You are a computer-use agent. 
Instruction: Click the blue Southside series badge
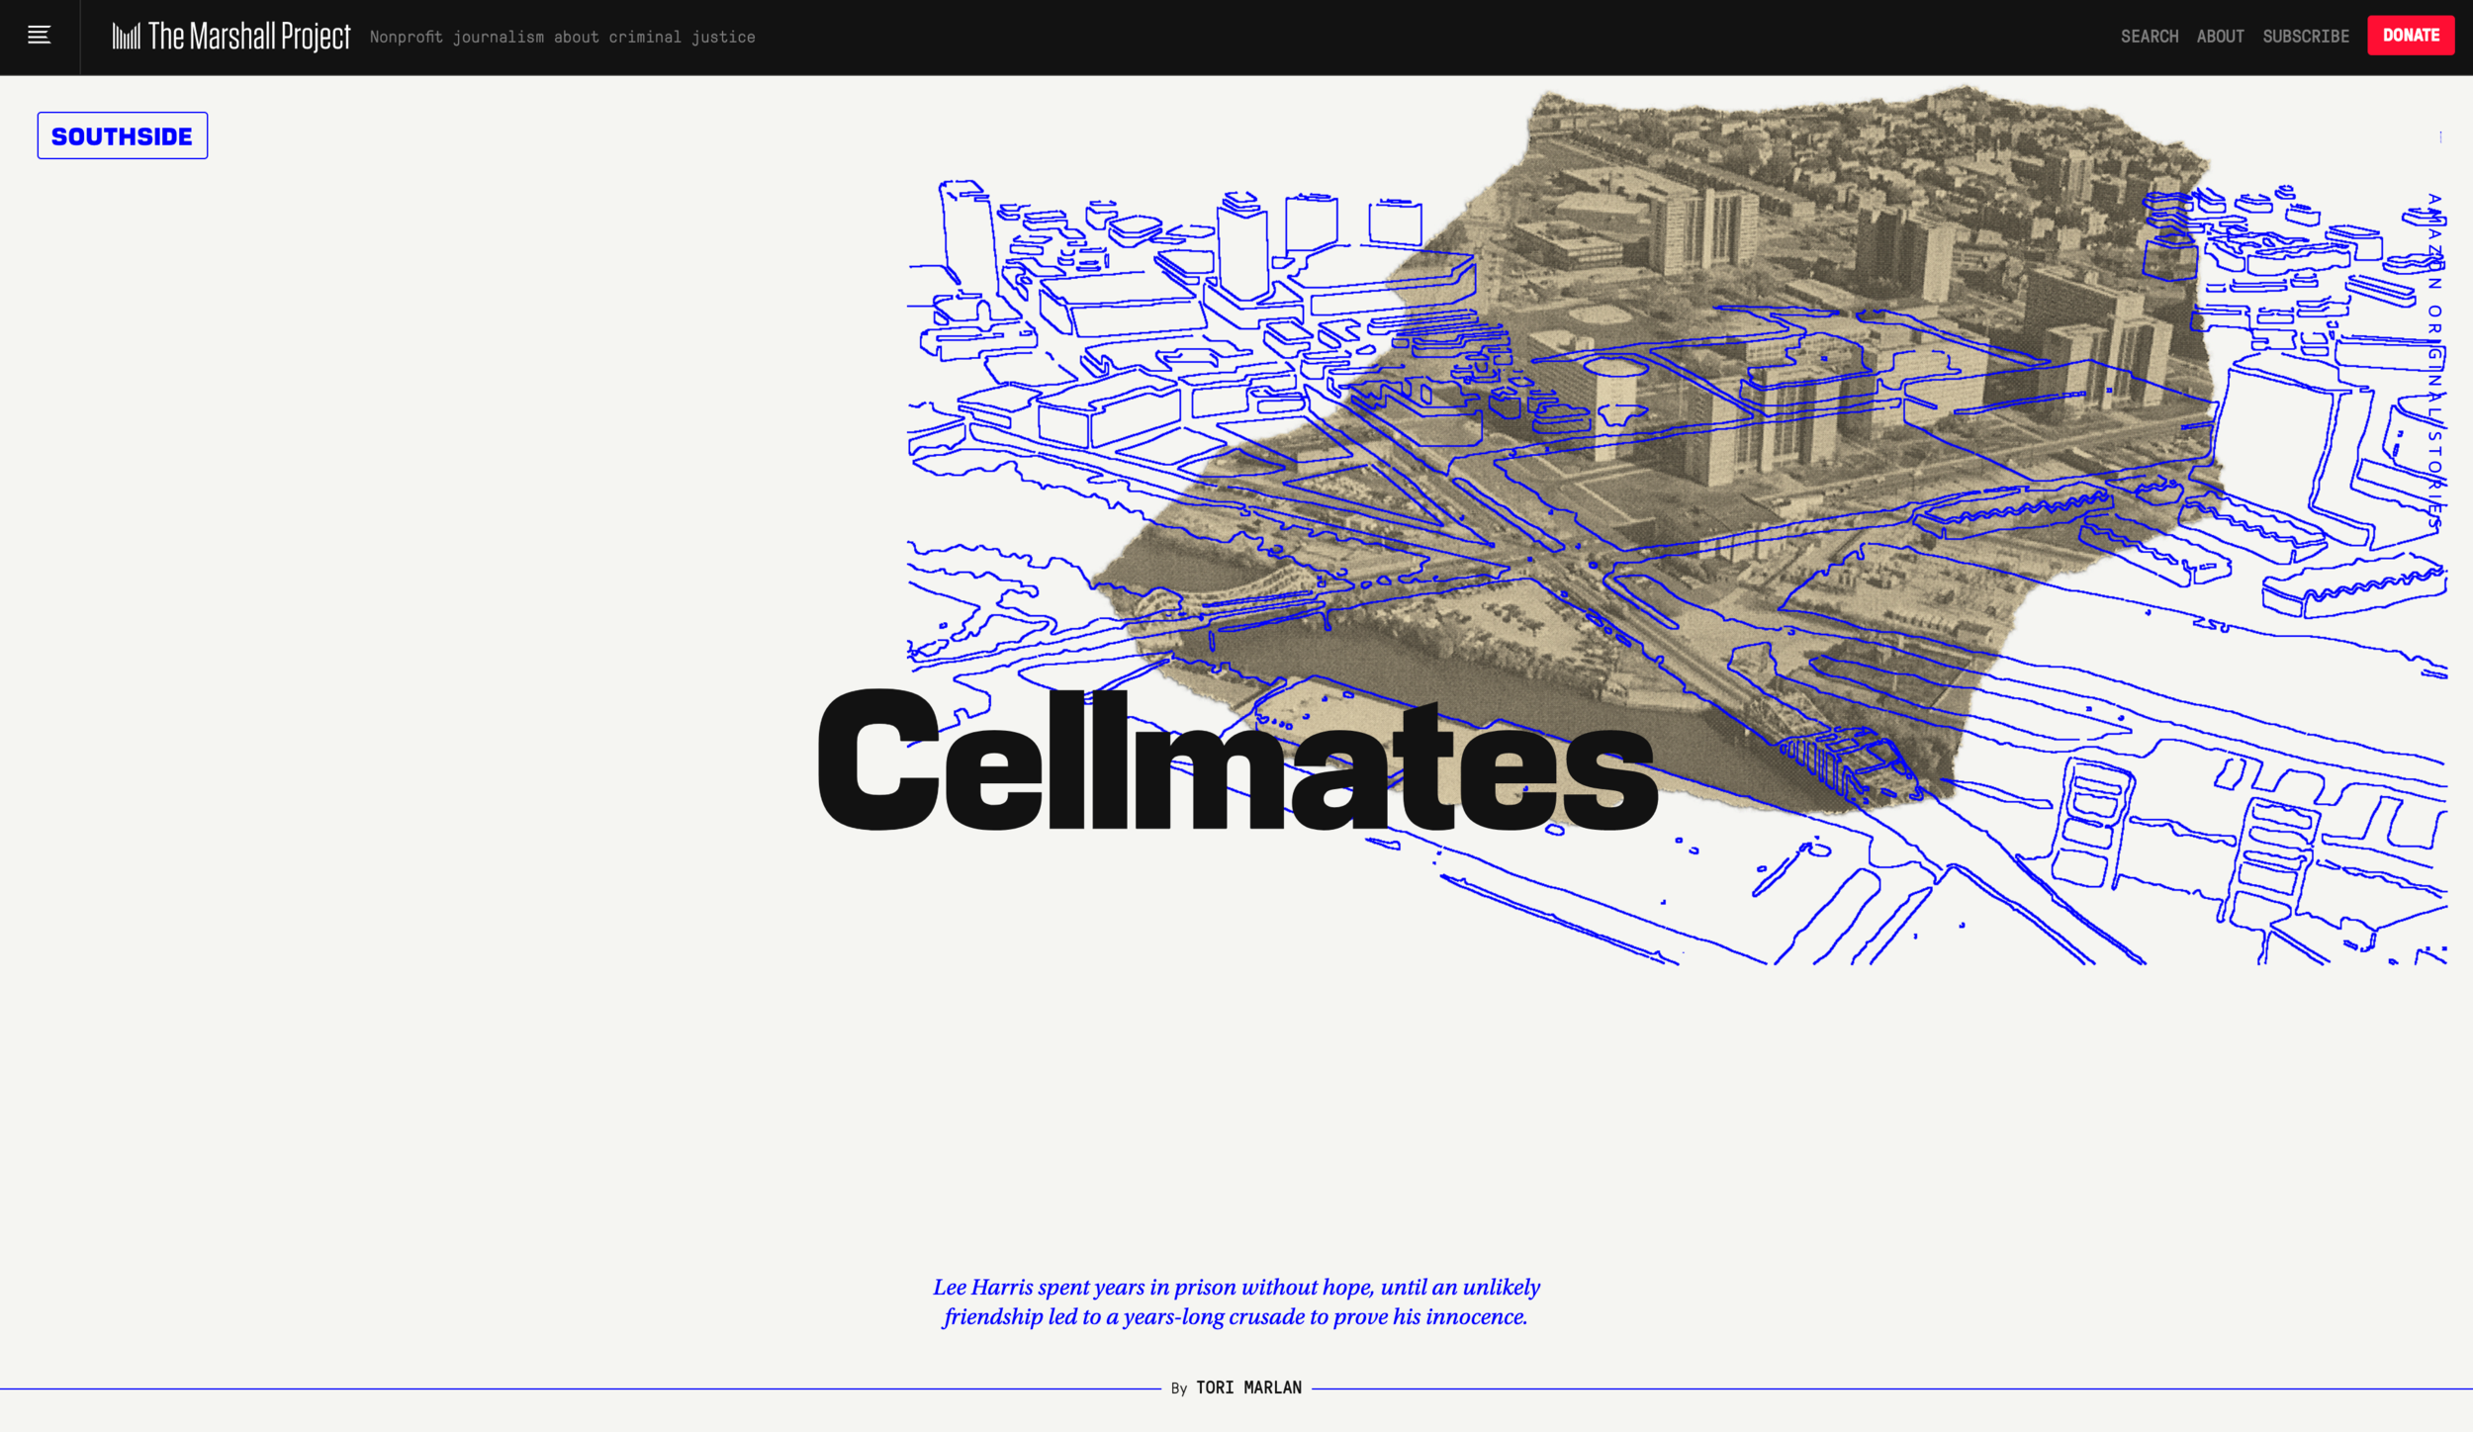(x=123, y=135)
